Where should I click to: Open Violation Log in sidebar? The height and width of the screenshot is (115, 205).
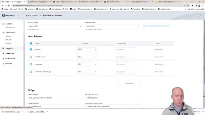[10, 28]
